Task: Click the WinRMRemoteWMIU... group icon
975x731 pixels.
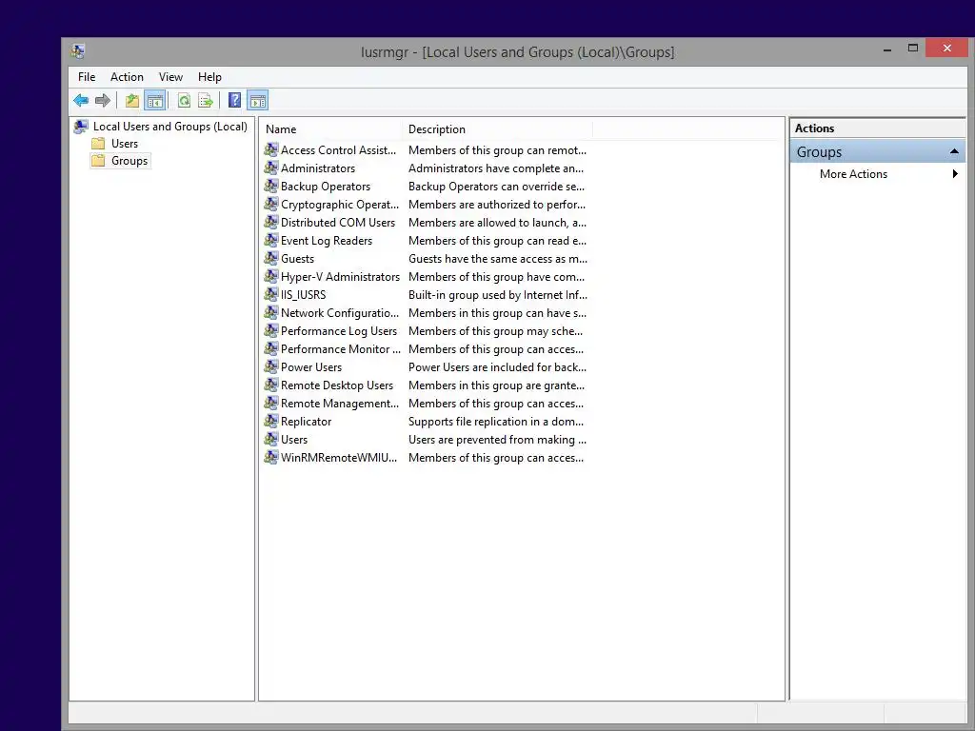Action: [x=271, y=457]
